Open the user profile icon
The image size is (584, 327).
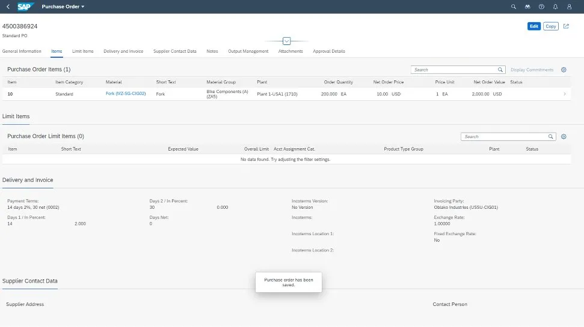569,7
